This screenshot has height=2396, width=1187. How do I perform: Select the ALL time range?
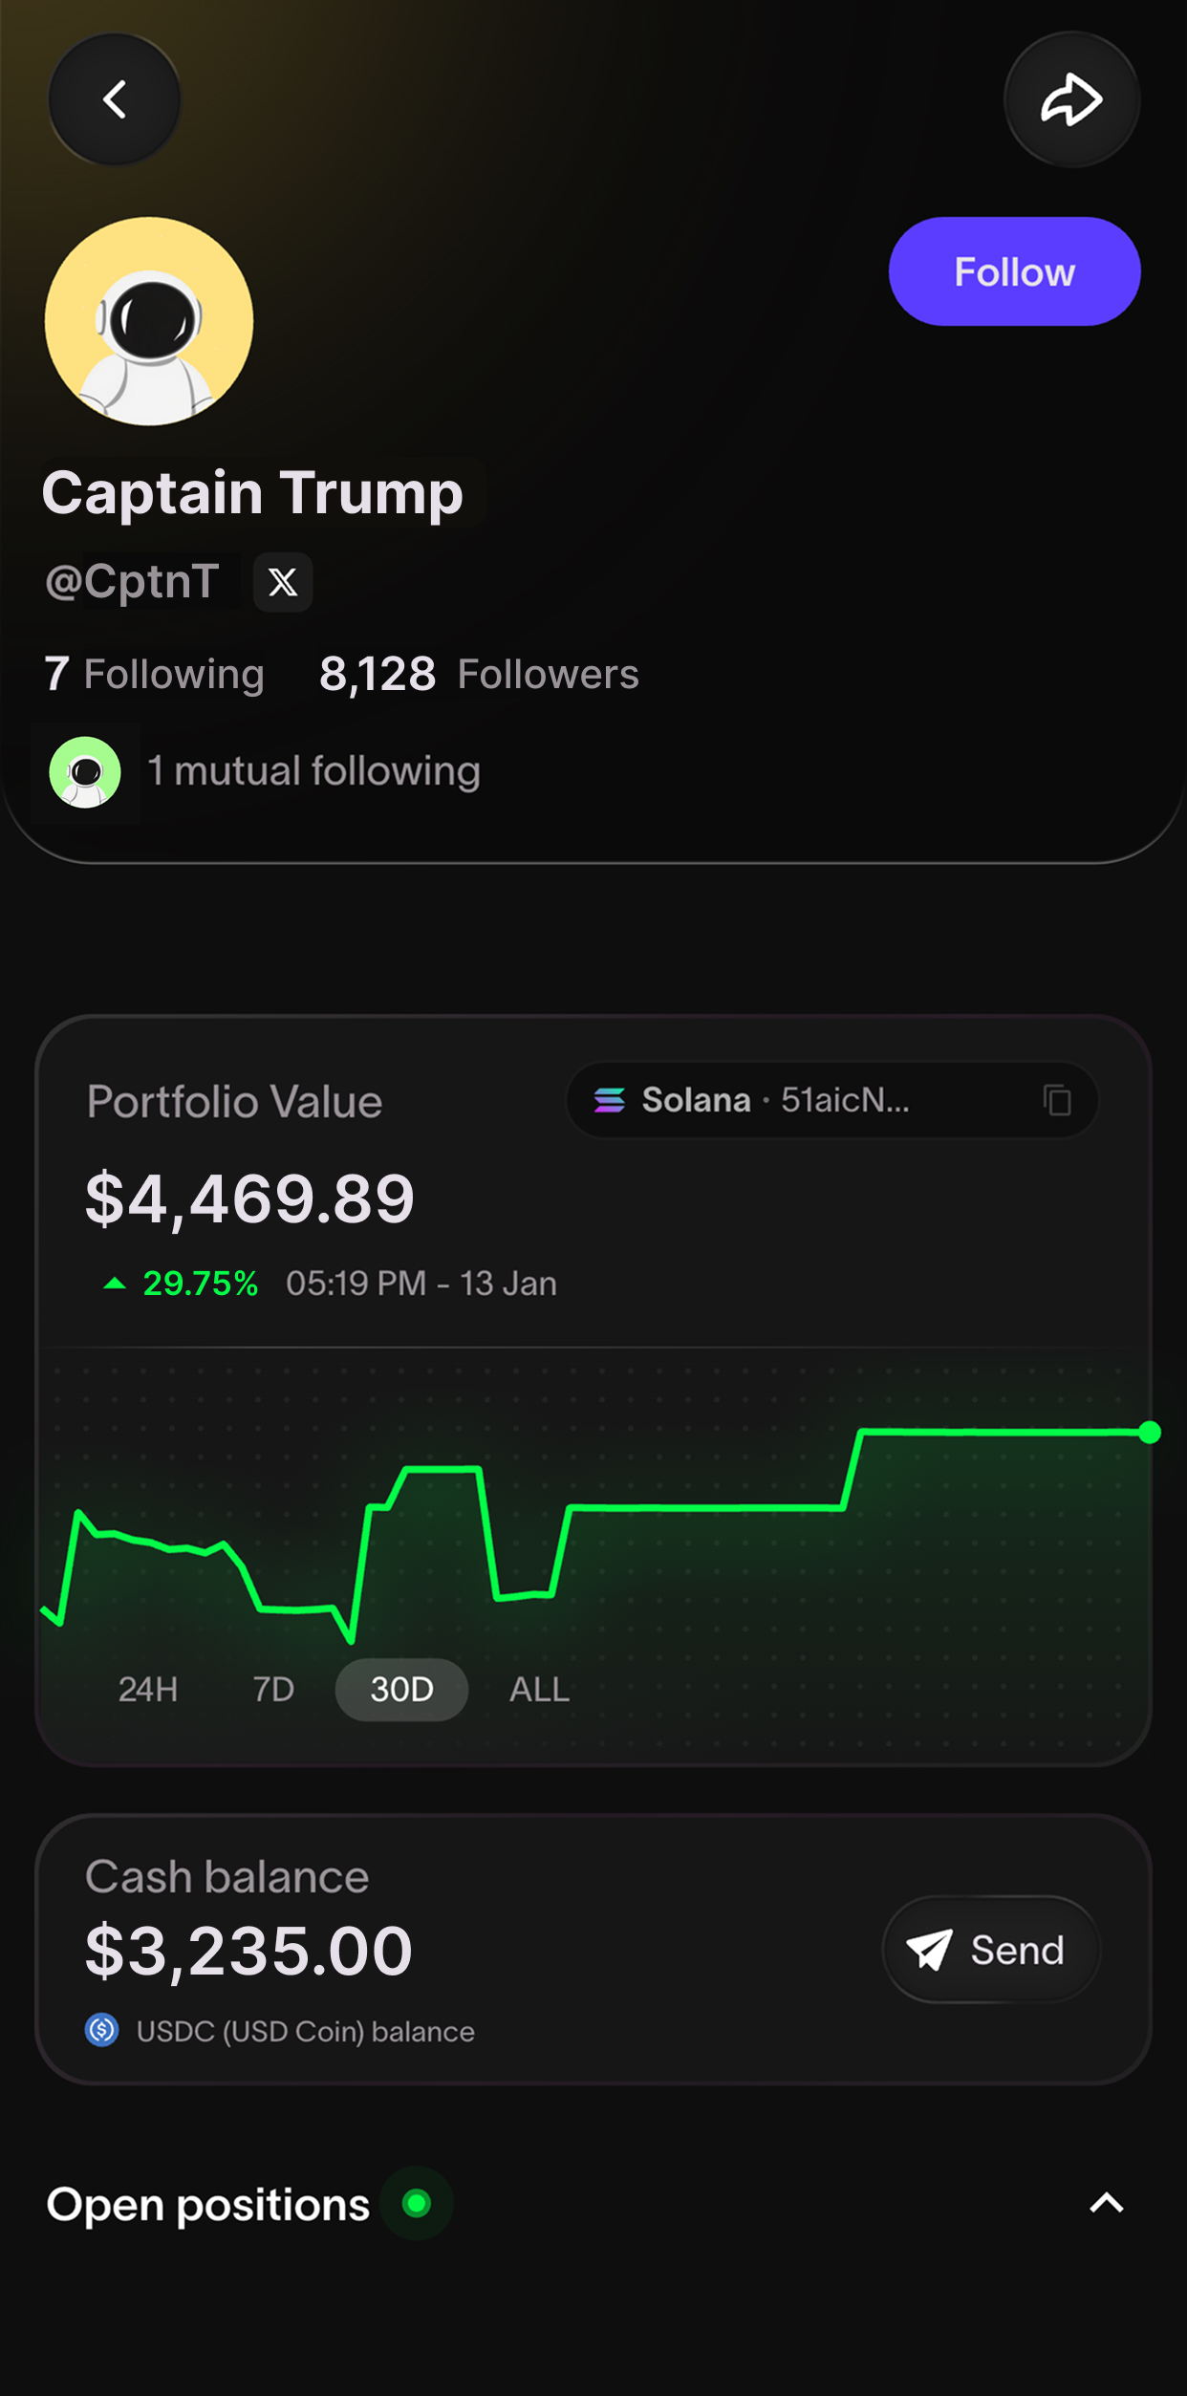539,1689
